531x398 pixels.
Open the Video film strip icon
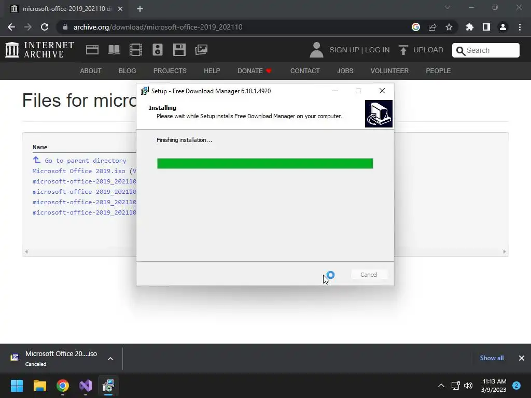click(136, 50)
